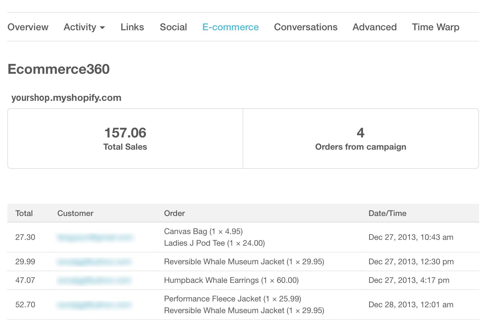The image size is (488, 320).
Task: Switch to the Links tab
Action: pyautogui.click(x=132, y=27)
